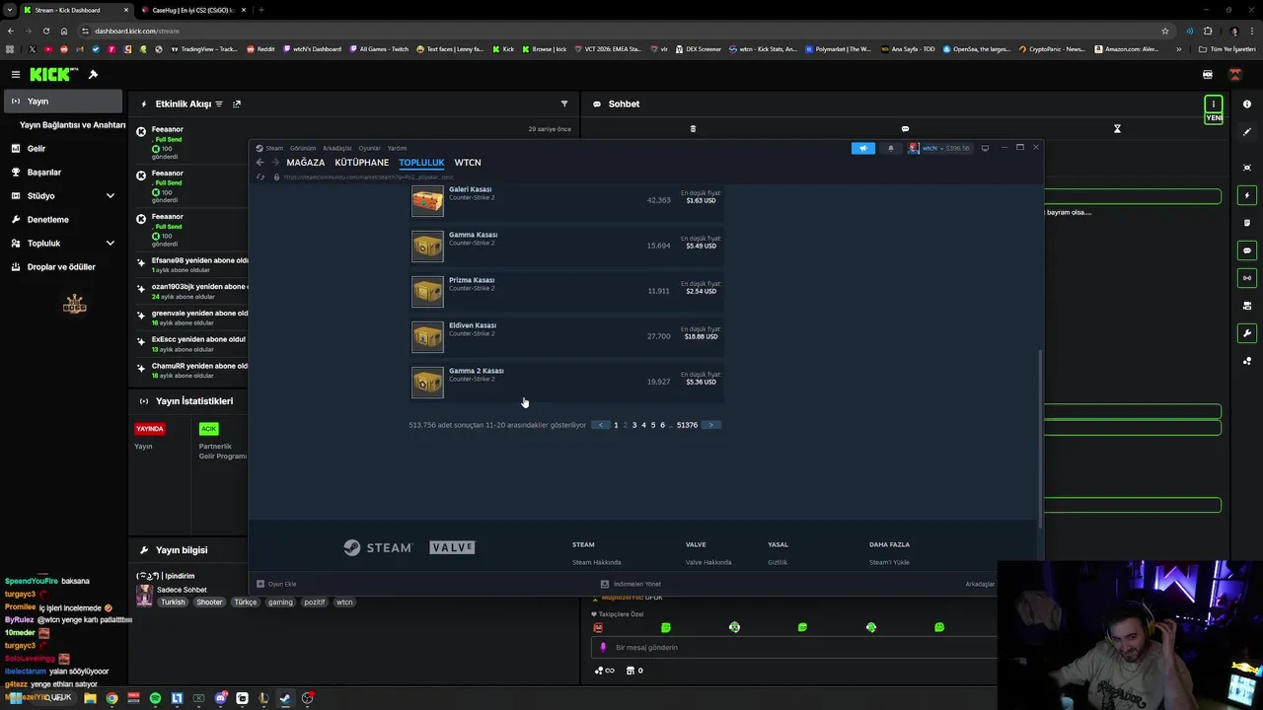This screenshot has width=1263, height=710.
Task: Open the Gamma 2 Kasası listing
Action: click(567, 382)
